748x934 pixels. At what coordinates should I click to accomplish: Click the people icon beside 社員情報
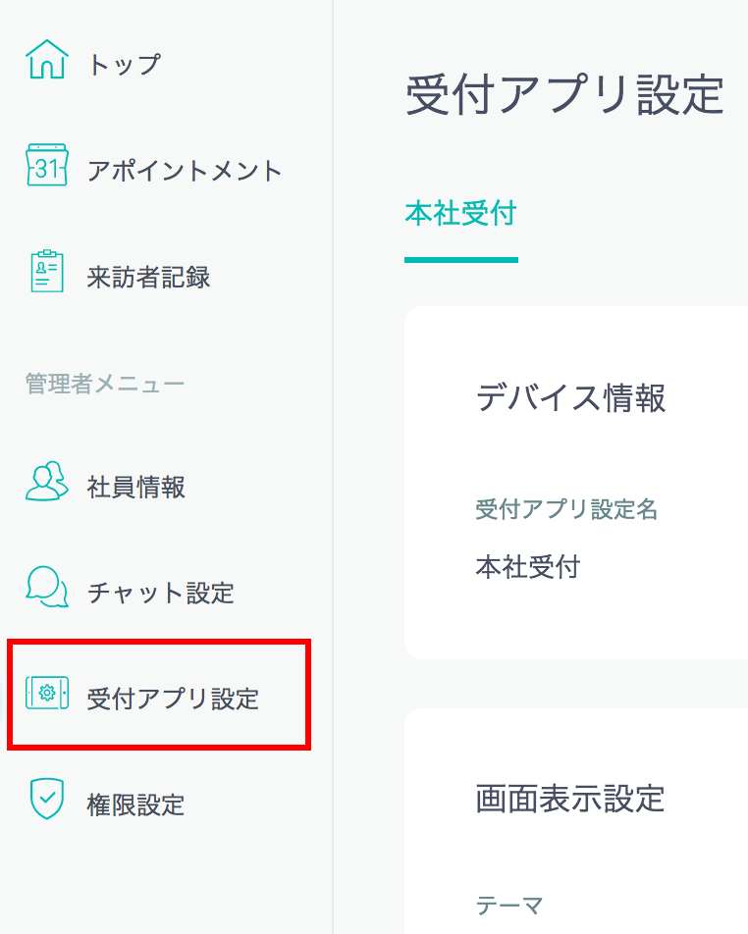(46, 482)
